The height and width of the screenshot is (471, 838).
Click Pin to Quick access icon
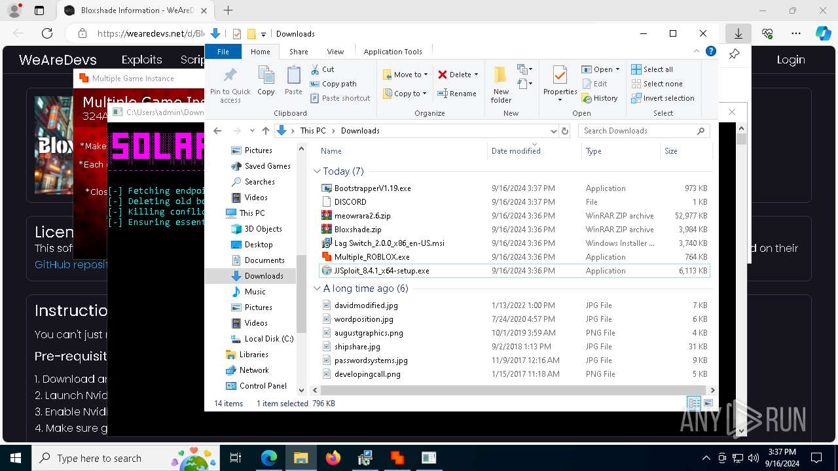point(230,75)
